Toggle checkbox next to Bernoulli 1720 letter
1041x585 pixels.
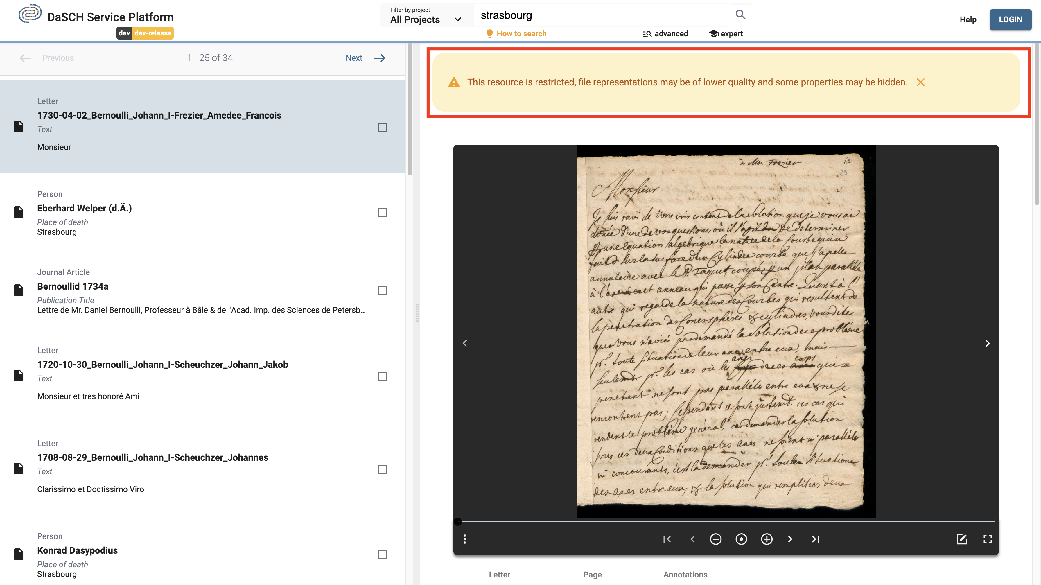point(383,376)
